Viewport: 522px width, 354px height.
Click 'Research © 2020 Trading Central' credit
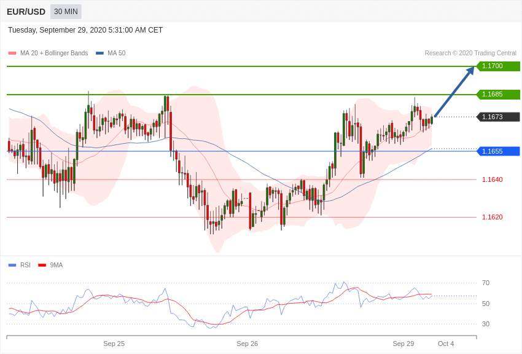470,53
